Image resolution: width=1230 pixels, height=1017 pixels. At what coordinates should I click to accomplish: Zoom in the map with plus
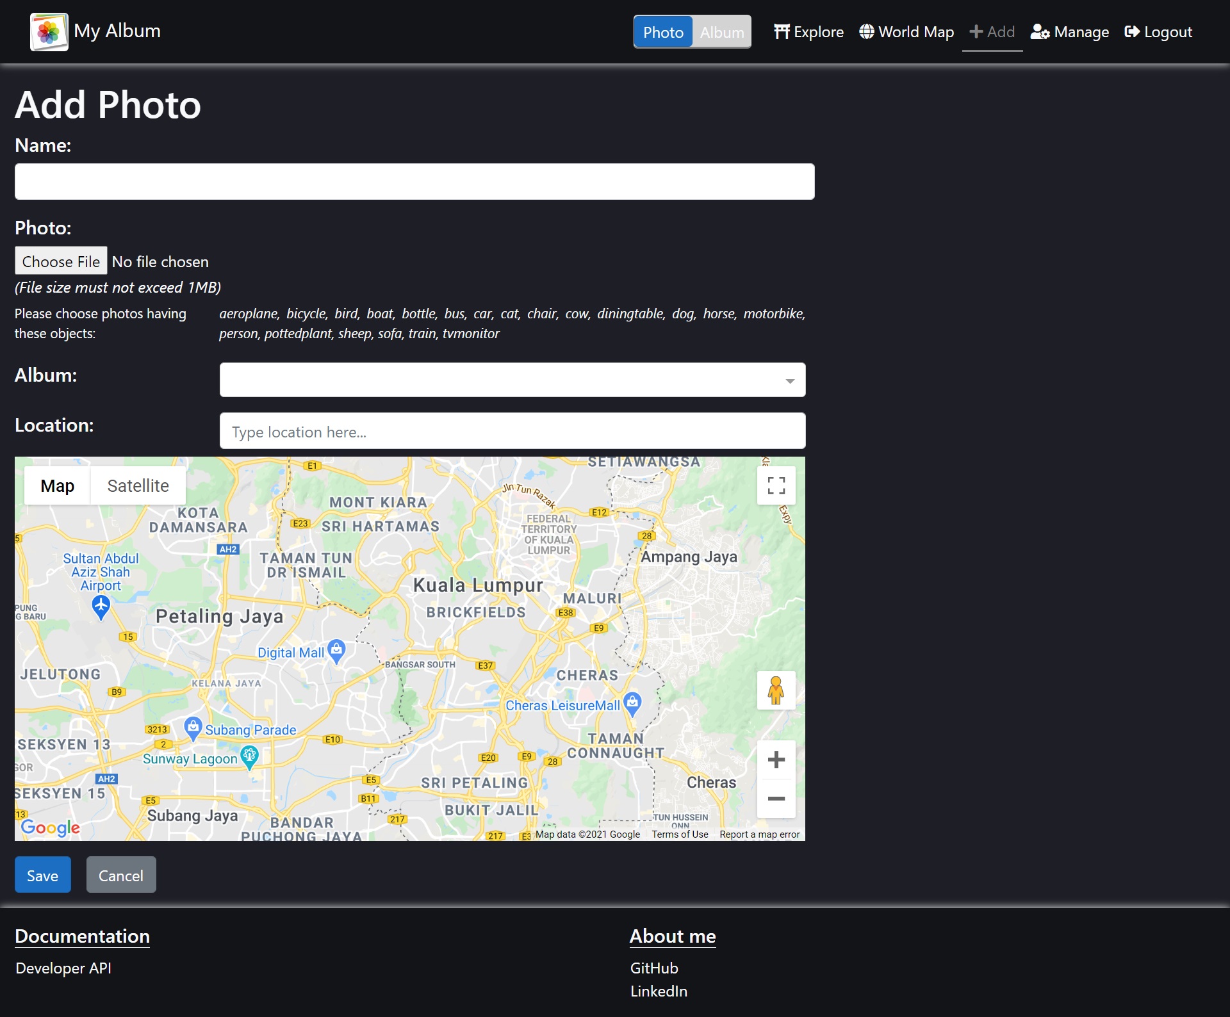776,760
